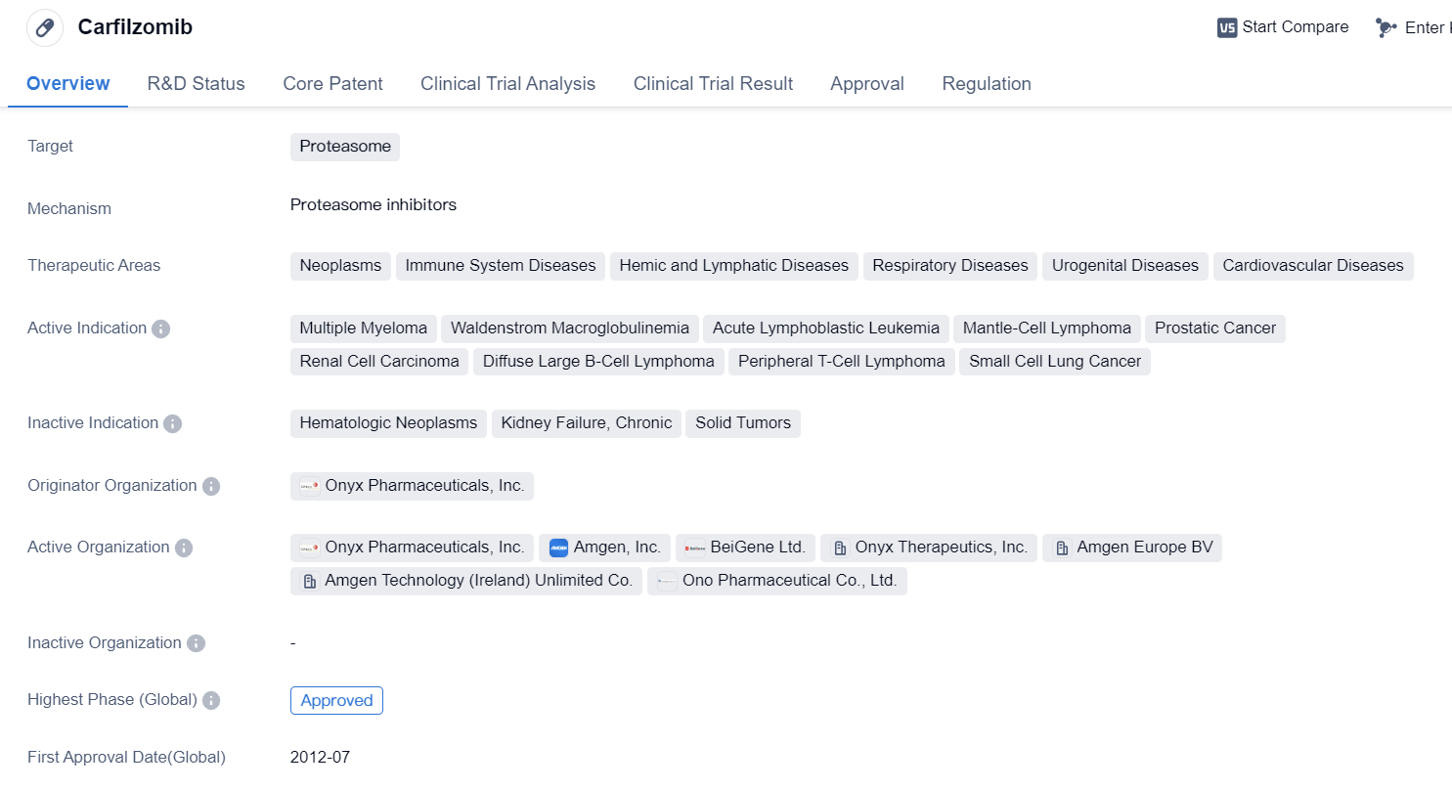Go to the Regulation tab
Image resolution: width=1452 pixels, height=789 pixels.
click(986, 84)
